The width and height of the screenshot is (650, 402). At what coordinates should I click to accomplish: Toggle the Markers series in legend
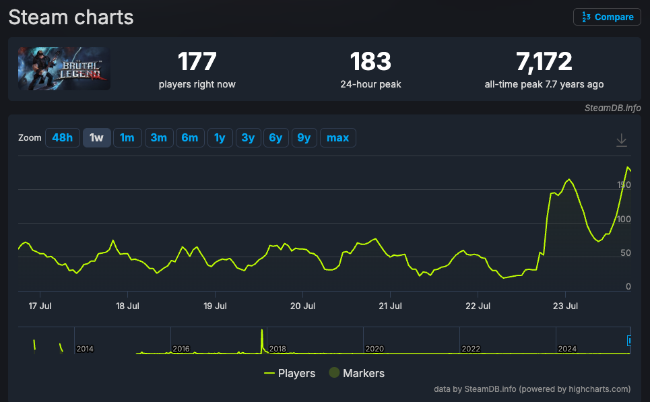357,374
